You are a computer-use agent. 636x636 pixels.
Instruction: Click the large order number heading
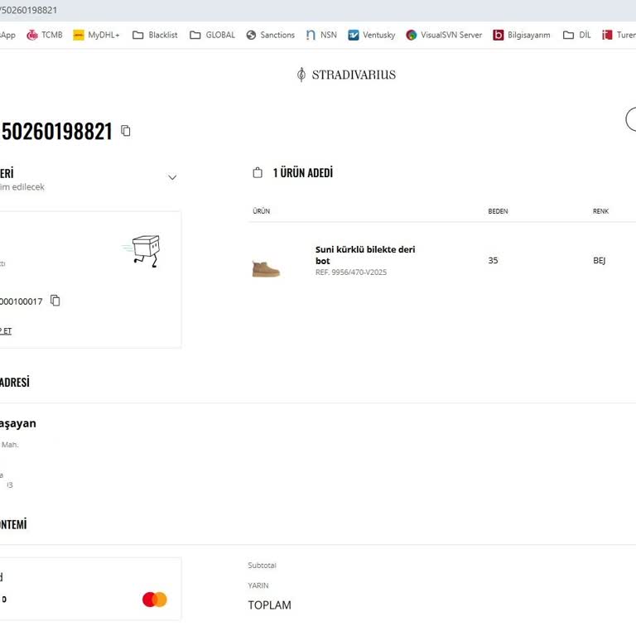tap(56, 131)
